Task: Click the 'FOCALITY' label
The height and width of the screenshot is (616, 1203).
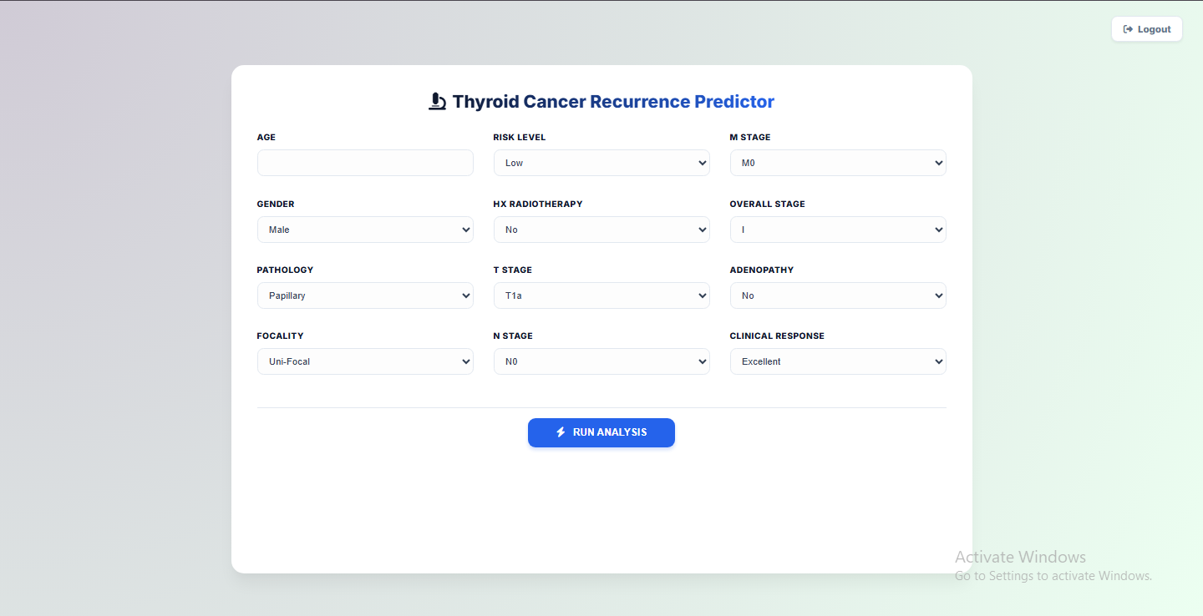Action: pos(281,336)
